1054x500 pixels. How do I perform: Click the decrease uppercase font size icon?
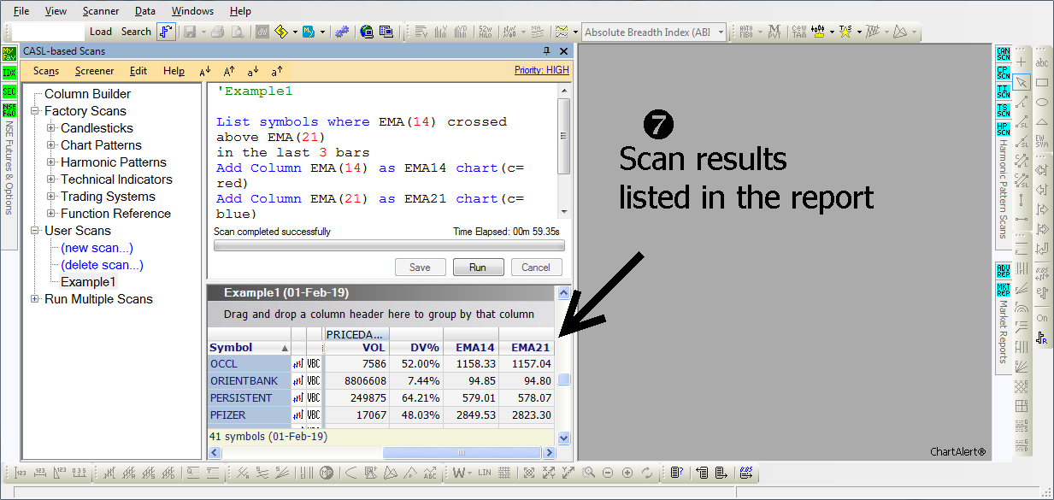(x=205, y=72)
